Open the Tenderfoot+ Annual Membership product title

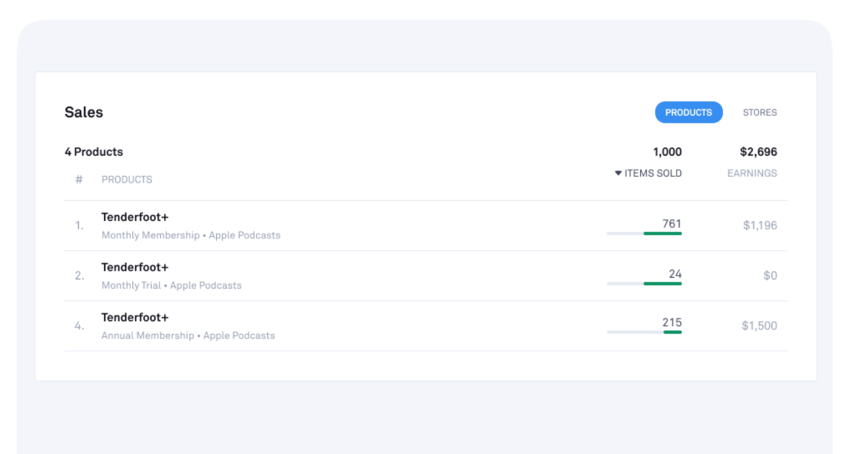tap(135, 317)
